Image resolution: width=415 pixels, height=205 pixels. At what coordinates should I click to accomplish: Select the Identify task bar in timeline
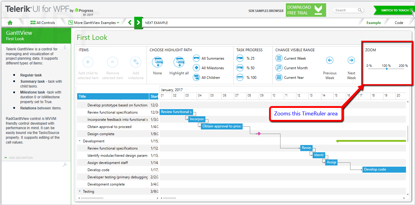319,155
